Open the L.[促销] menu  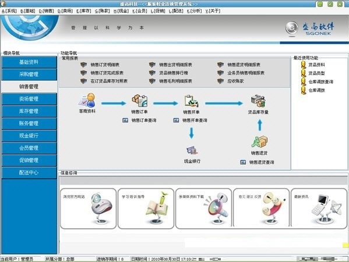click(158, 11)
